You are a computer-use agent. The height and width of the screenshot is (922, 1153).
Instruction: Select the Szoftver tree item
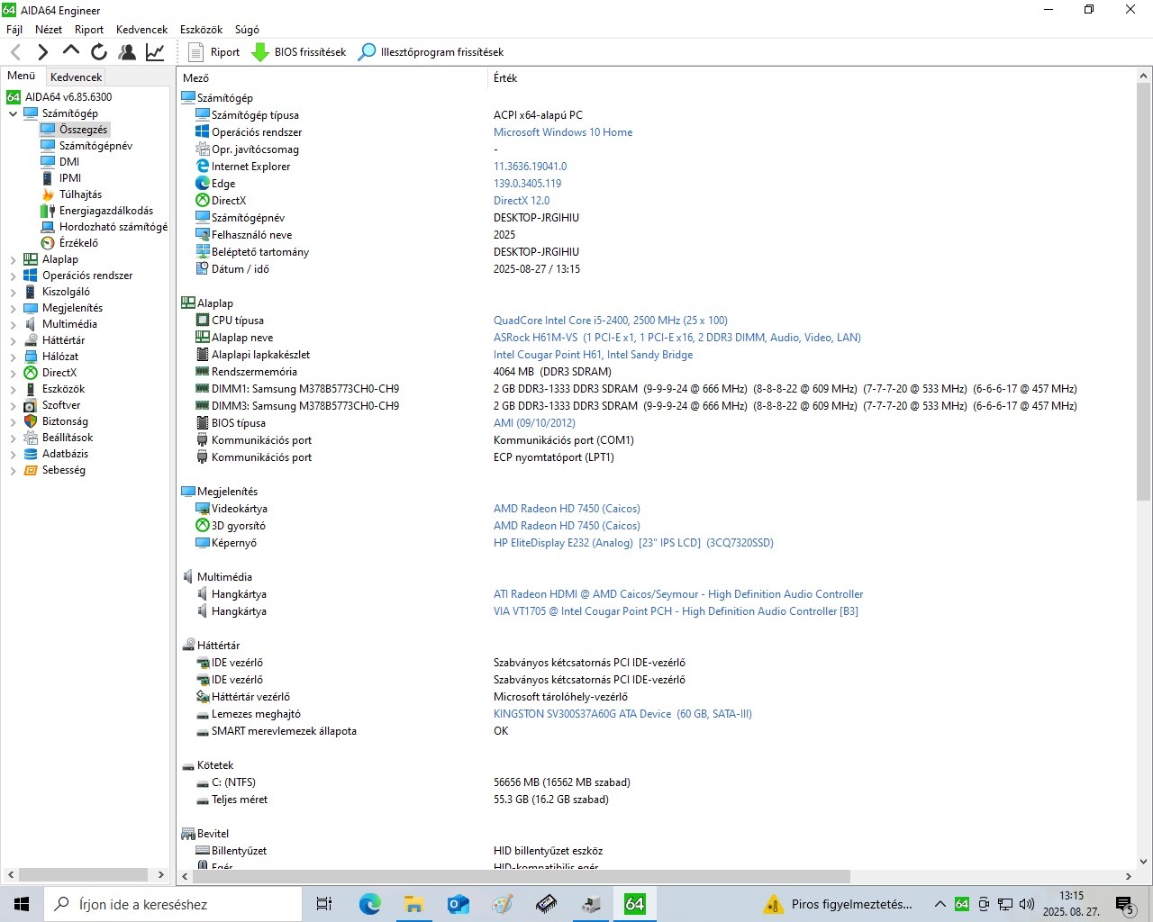click(x=61, y=405)
